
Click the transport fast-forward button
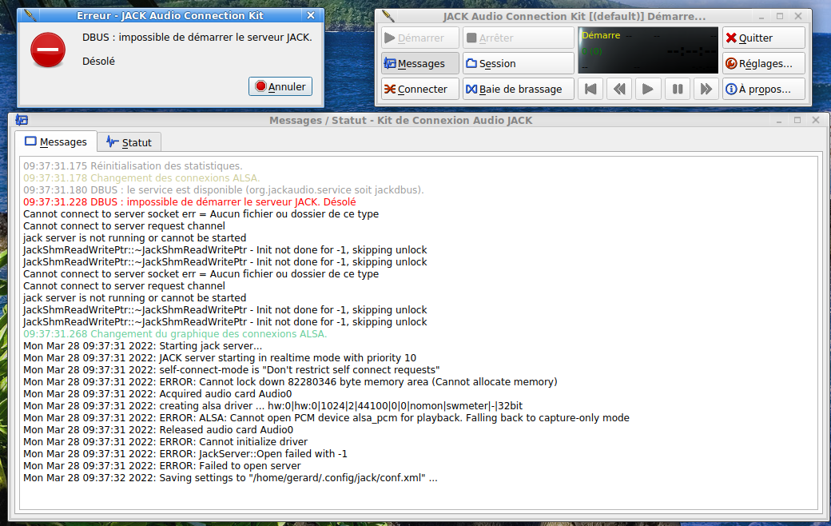(x=706, y=89)
